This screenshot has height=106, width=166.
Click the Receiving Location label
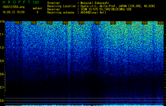click(61, 6)
